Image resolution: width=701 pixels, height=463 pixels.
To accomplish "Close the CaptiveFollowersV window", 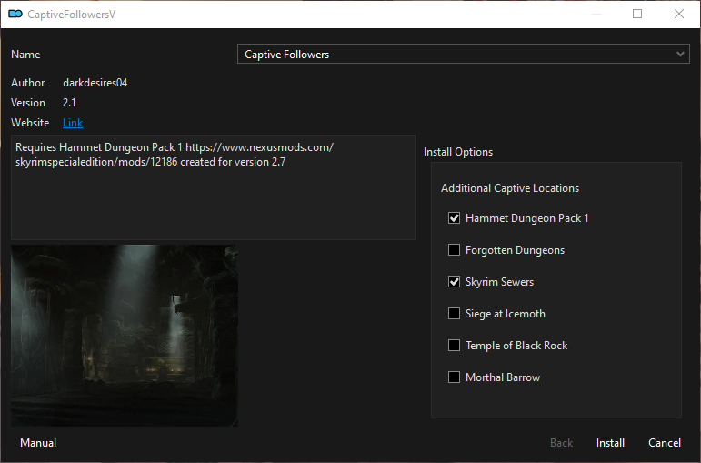I will point(678,14).
